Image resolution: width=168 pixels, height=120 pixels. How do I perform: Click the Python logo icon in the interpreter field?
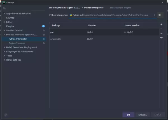71,15
